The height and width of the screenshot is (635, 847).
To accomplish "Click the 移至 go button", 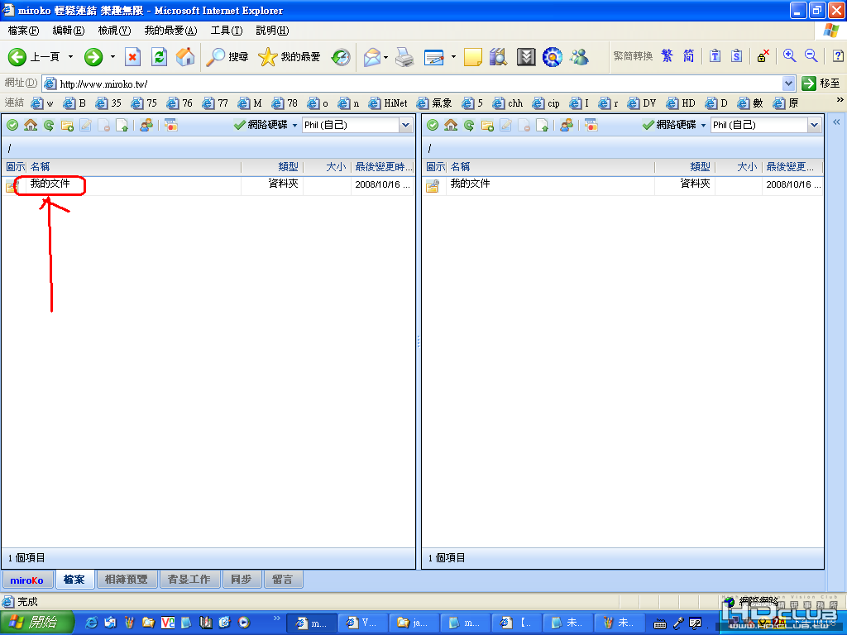I will pyautogui.click(x=821, y=84).
